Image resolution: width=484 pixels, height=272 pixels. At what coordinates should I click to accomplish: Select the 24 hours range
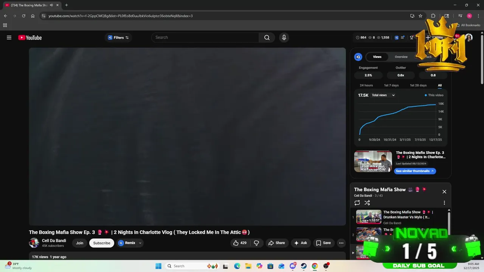(366, 85)
